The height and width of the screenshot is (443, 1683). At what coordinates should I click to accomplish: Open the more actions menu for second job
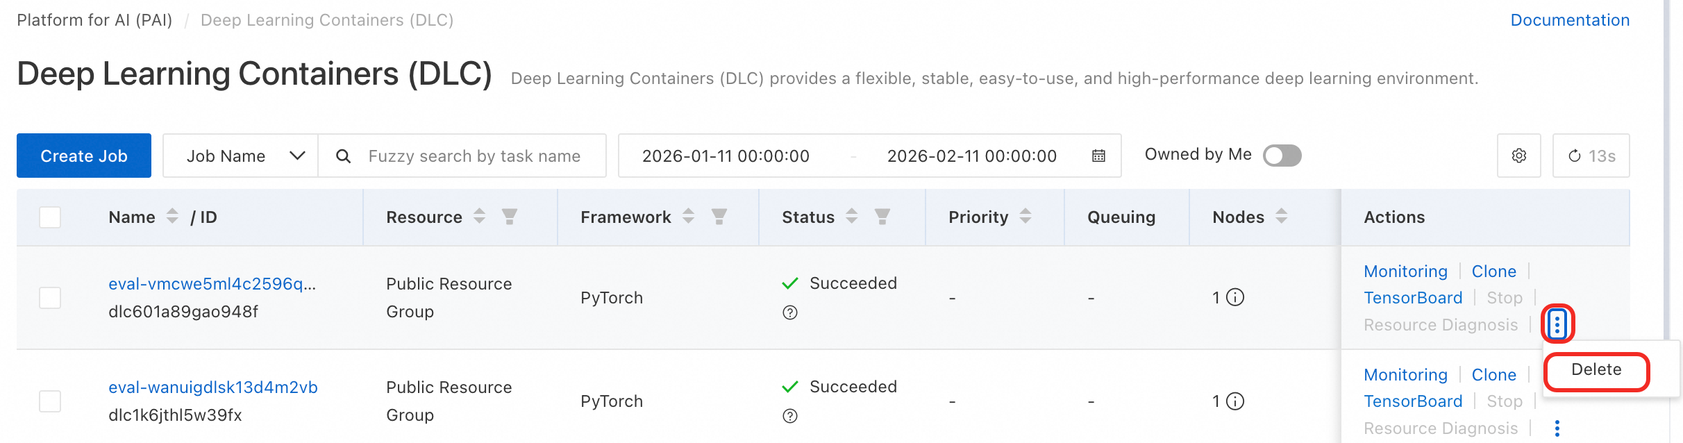(1557, 428)
